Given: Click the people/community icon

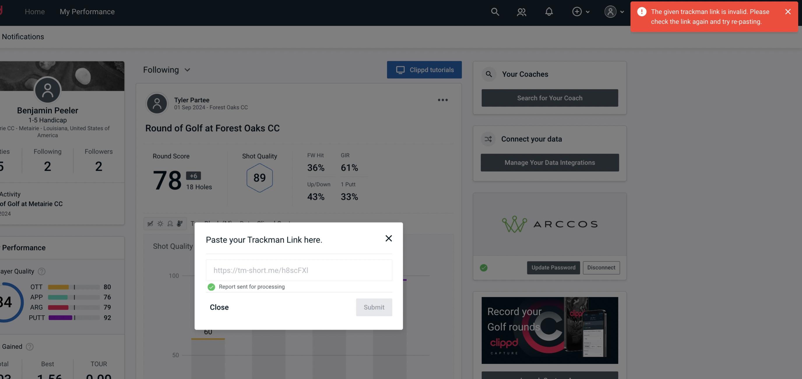Looking at the screenshot, I should point(521,11).
